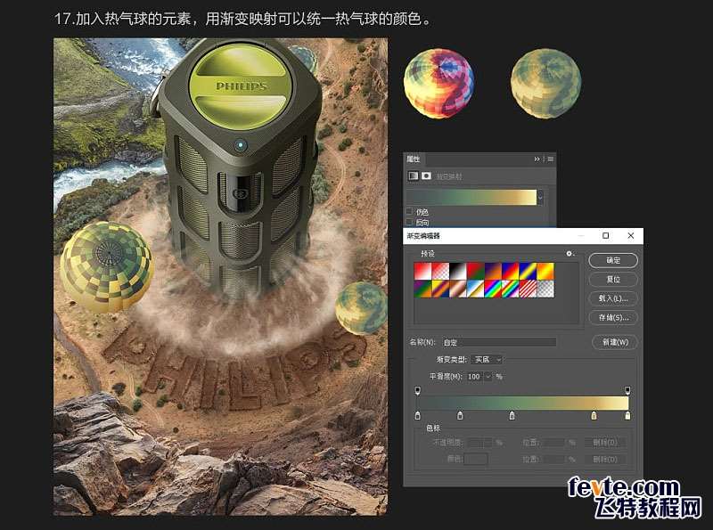Collapse Properties panel with double-arrow icon

(x=537, y=159)
